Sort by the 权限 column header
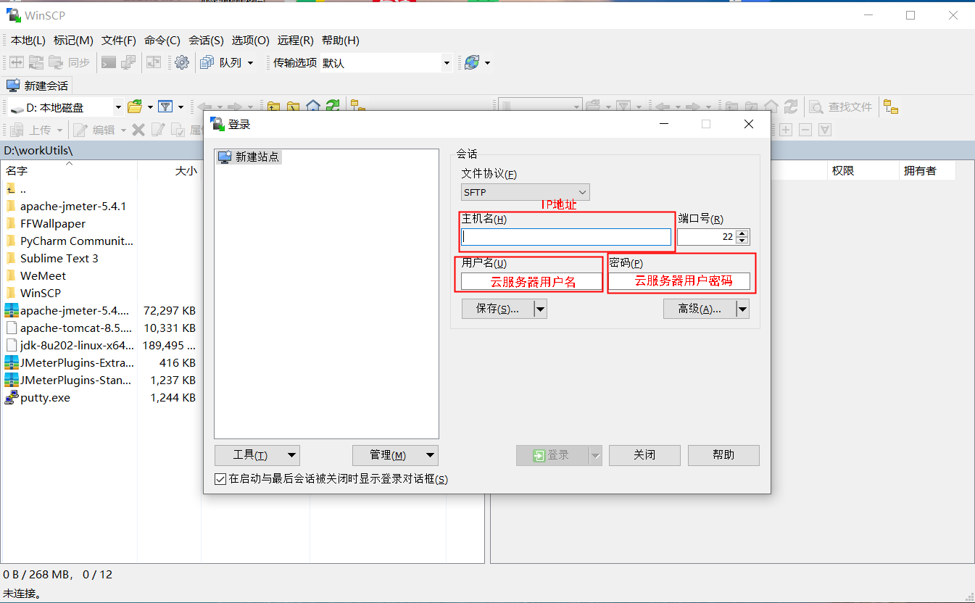Screen dimensions: 975x603 pyautogui.click(x=863, y=171)
